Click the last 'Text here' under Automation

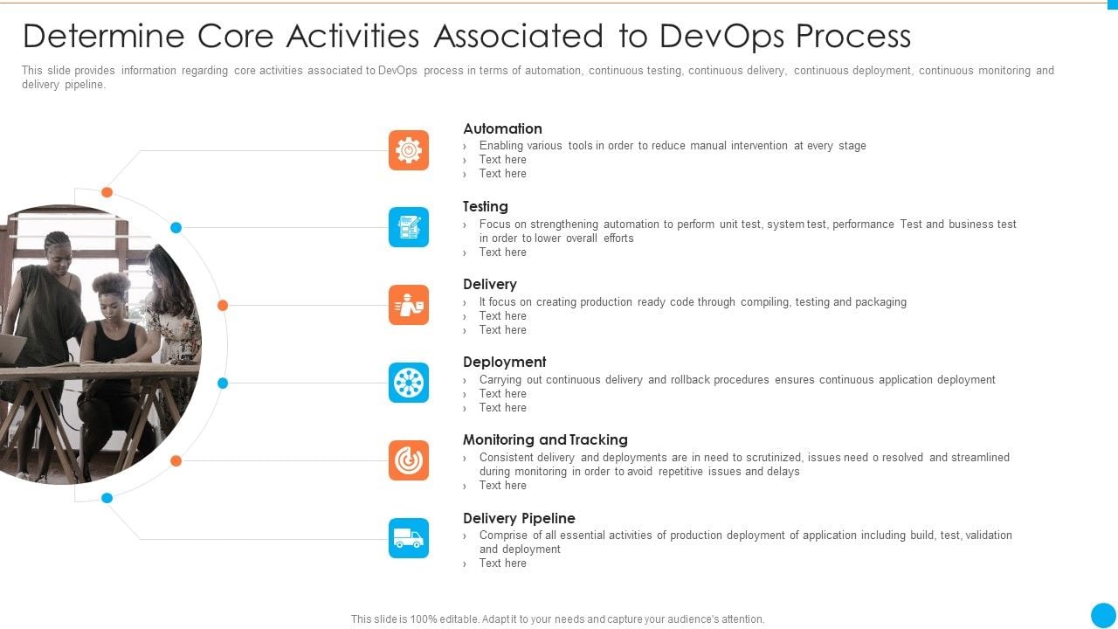(x=503, y=174)
